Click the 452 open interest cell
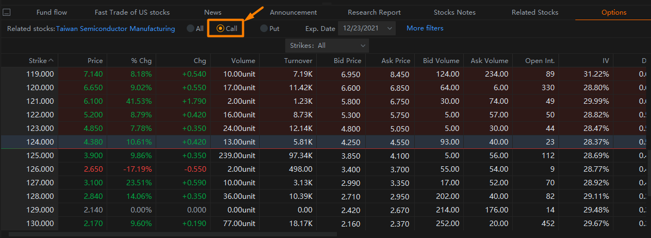The height and width of the screenshot is (238, 651). [548, 223]
